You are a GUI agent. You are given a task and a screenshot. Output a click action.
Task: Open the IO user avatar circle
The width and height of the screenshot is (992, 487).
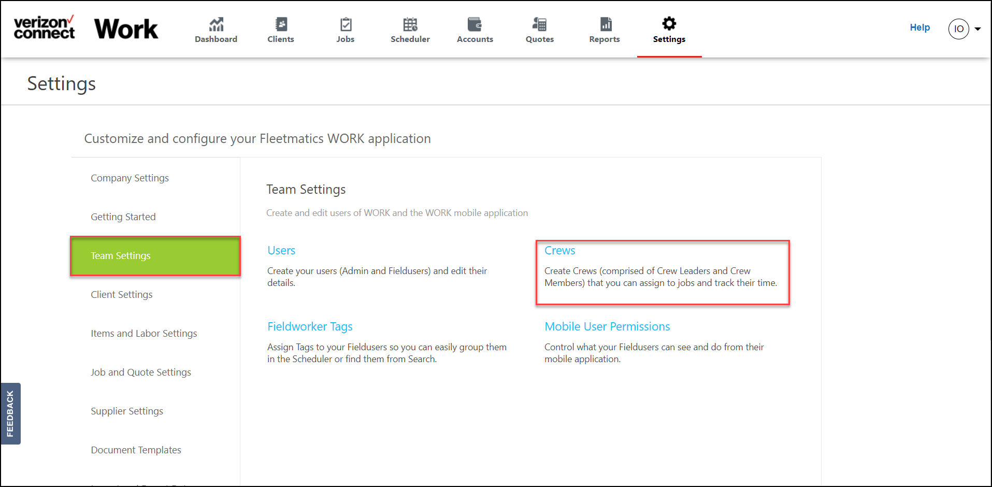pyautogui.click(x=958, y=29)
